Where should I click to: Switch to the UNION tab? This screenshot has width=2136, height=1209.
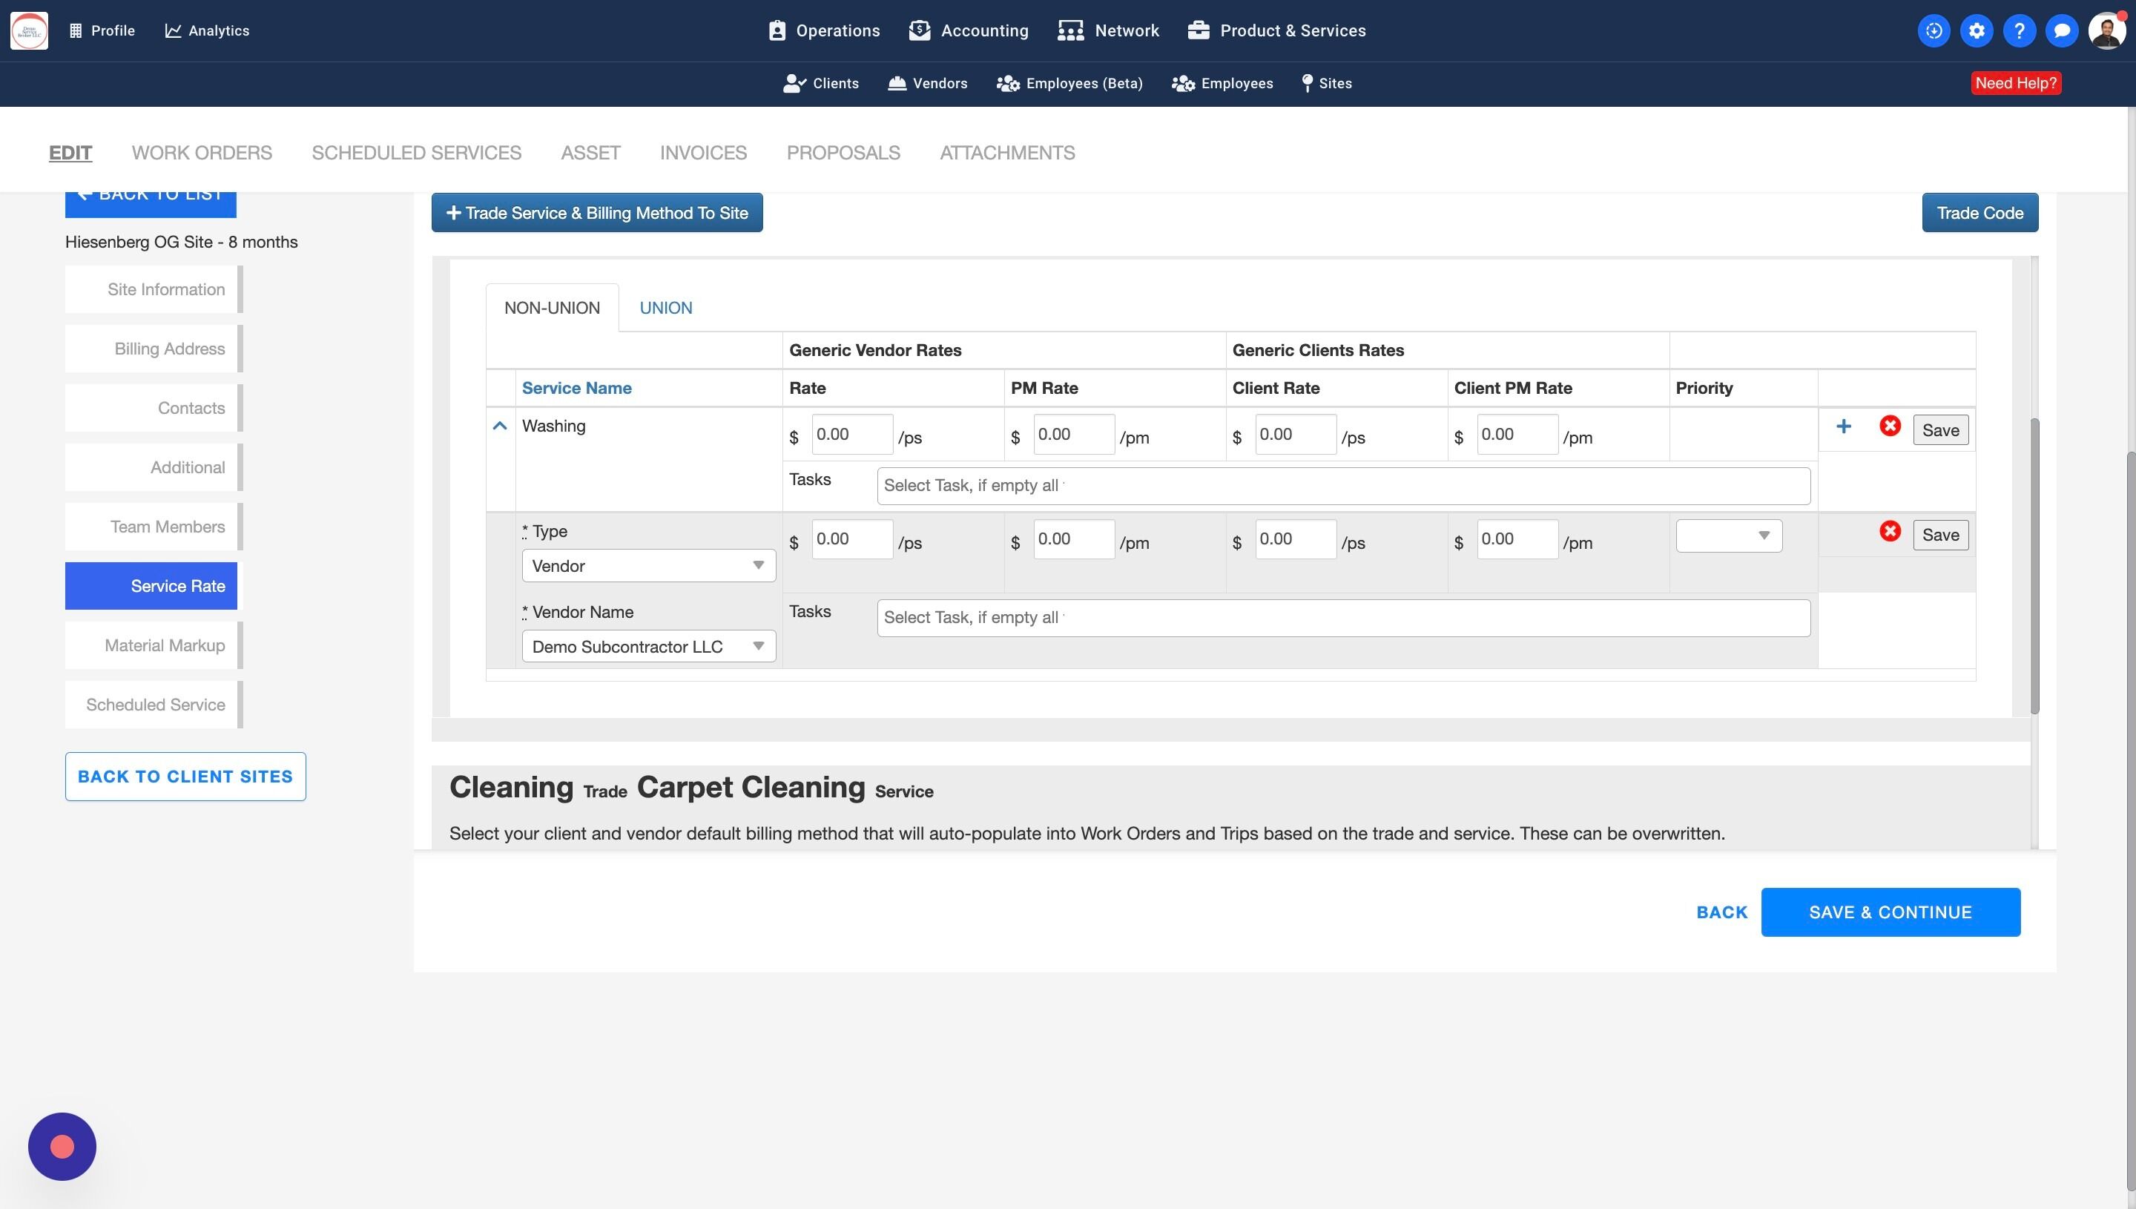tap(666, 308)
